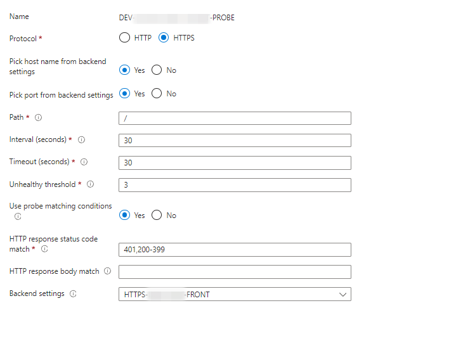
Task: Select the HTTPS protocol radio button
Action: tap(164, 38)
